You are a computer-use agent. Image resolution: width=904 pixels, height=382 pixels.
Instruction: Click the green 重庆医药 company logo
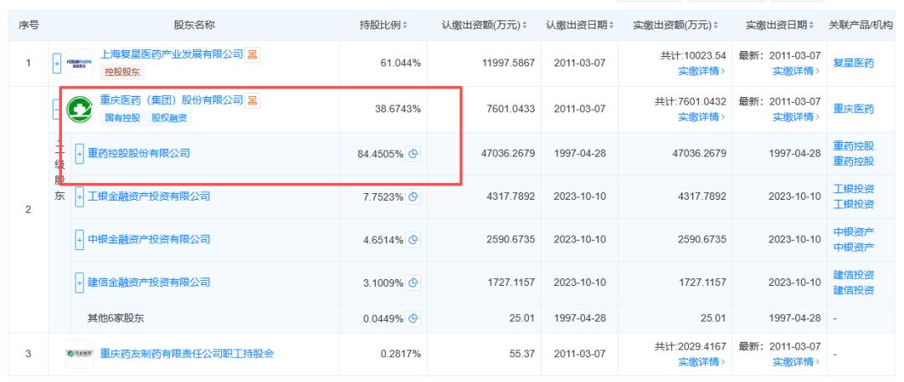click(80, 110)
